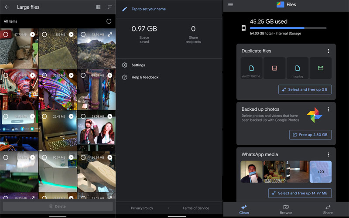Open Duplicate files overflow menu
The height and width of the screenshot is (218, 349).
tap(328, 51)
